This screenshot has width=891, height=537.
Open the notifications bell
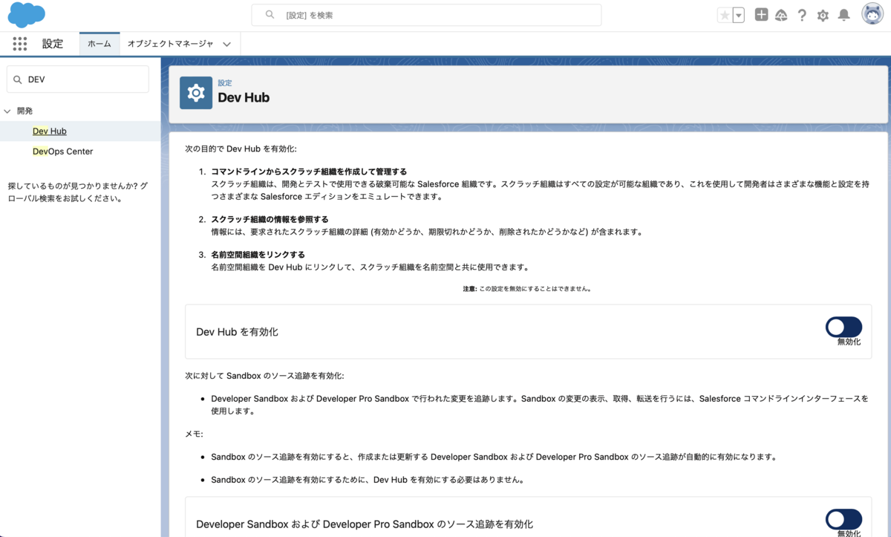[843, 15]
